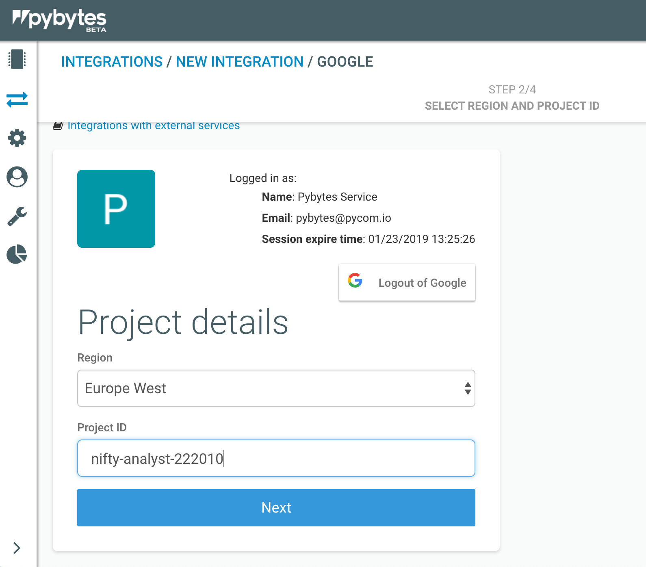Open the devices chip icon in sidebar

point(17,59)
